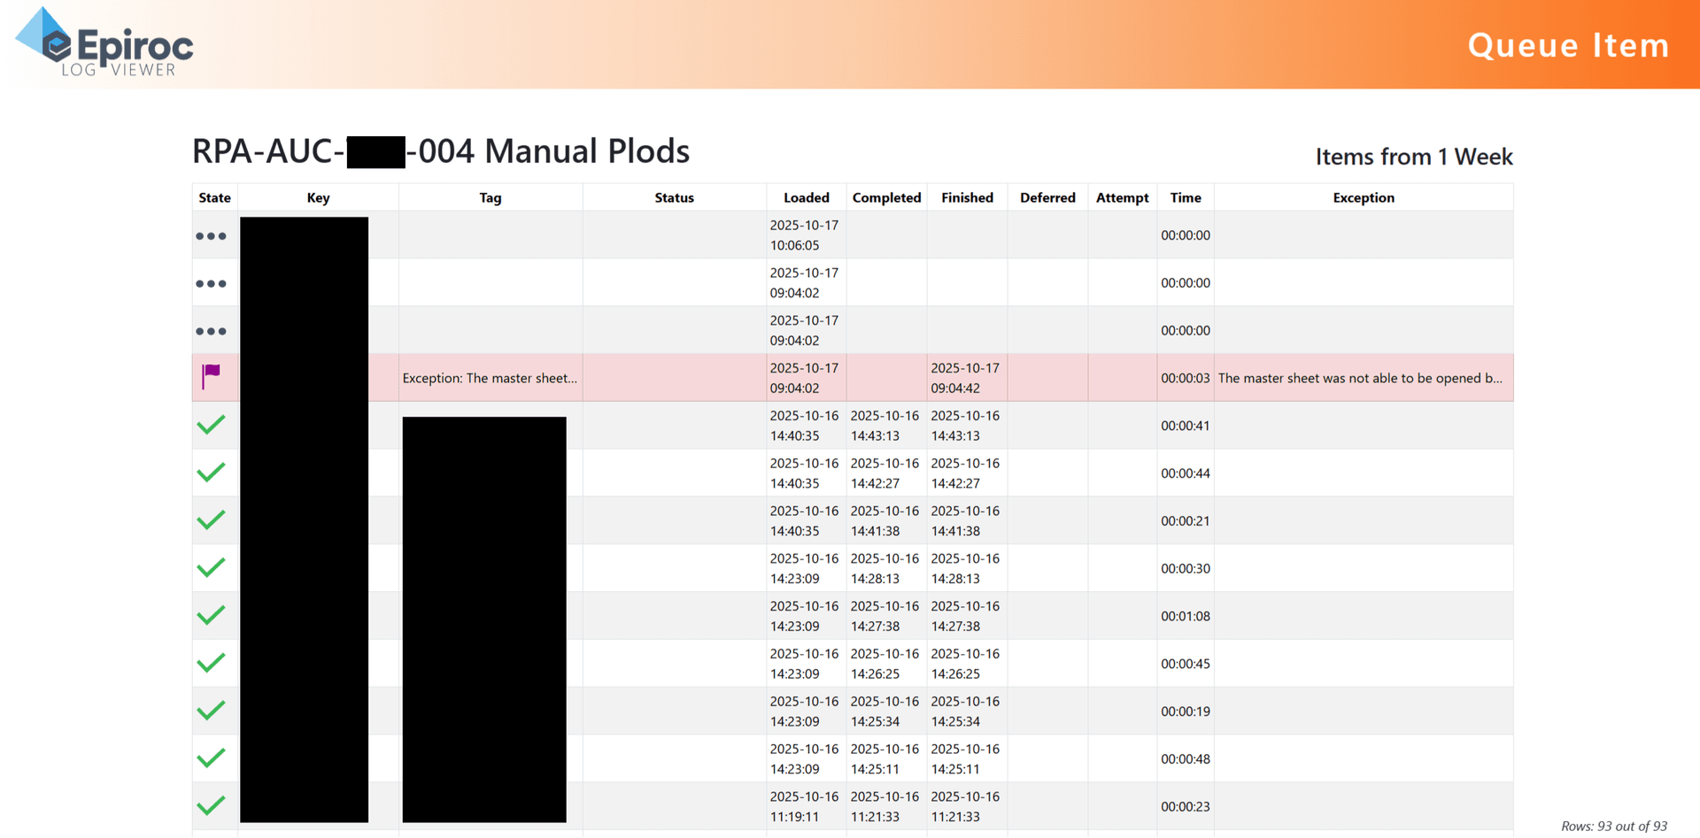Click the green checkmark with time 00:01:08

click(211, 615)
